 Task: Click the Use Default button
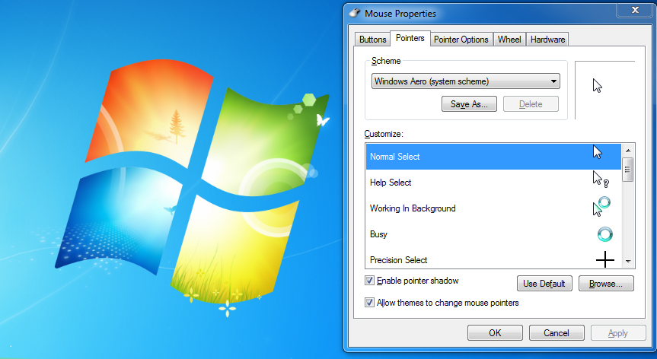(x=544, y=283)
